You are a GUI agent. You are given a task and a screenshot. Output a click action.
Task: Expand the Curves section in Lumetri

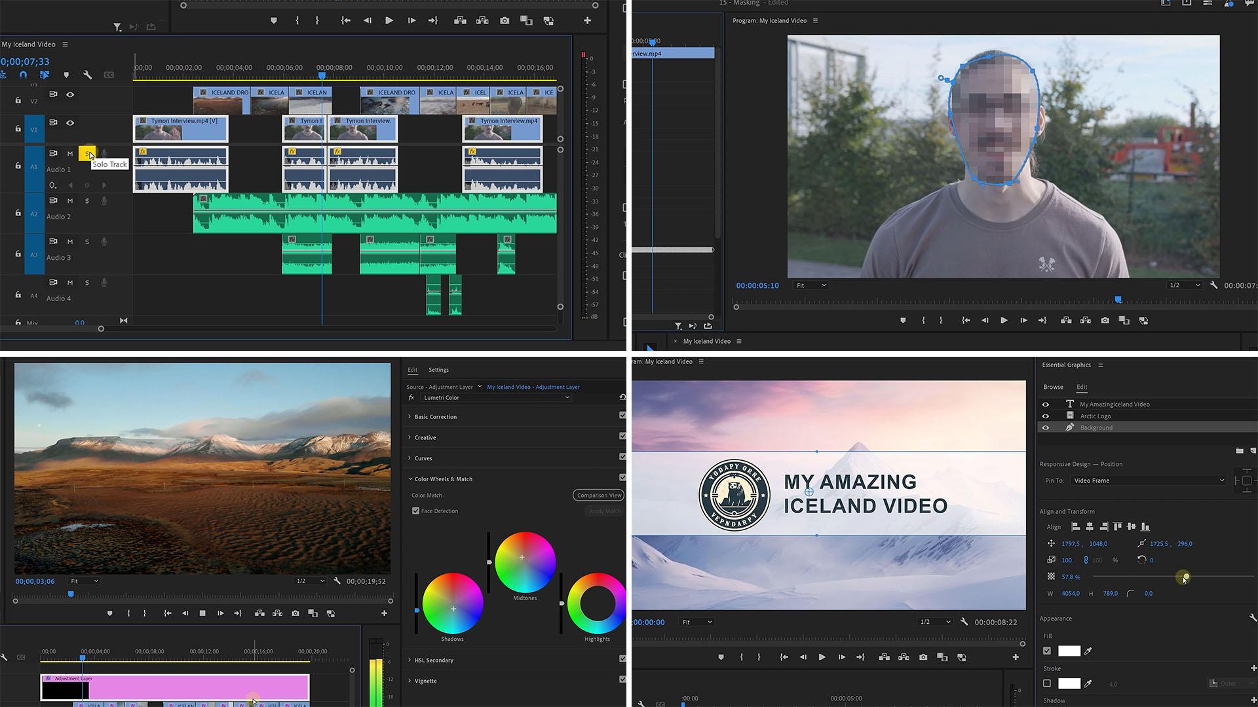point(423,458)
